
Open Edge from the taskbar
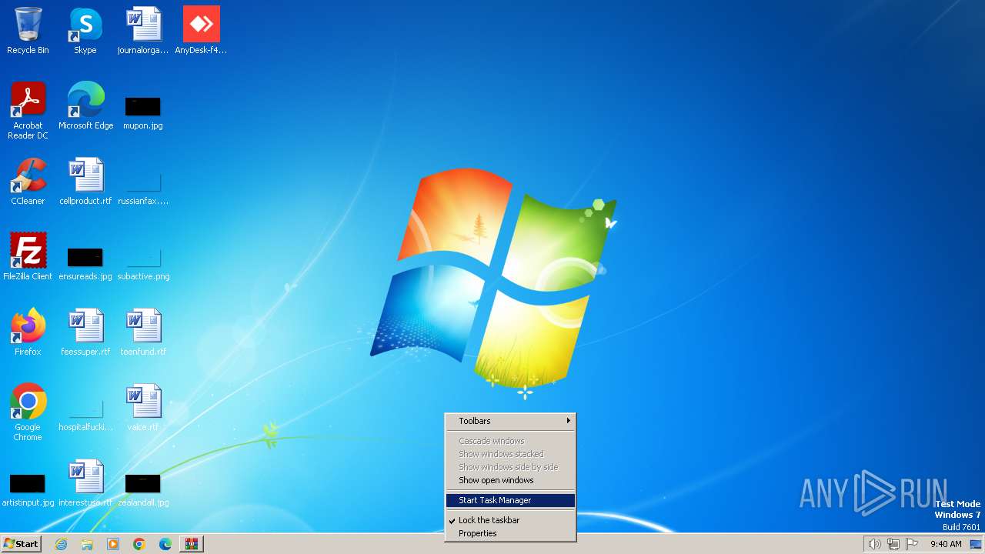pyautogui.click(x=165, y=544)
